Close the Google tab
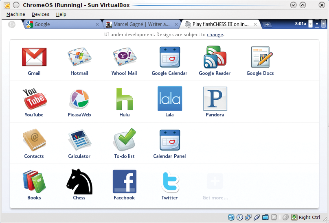329x223 pixels. (97, 24)
